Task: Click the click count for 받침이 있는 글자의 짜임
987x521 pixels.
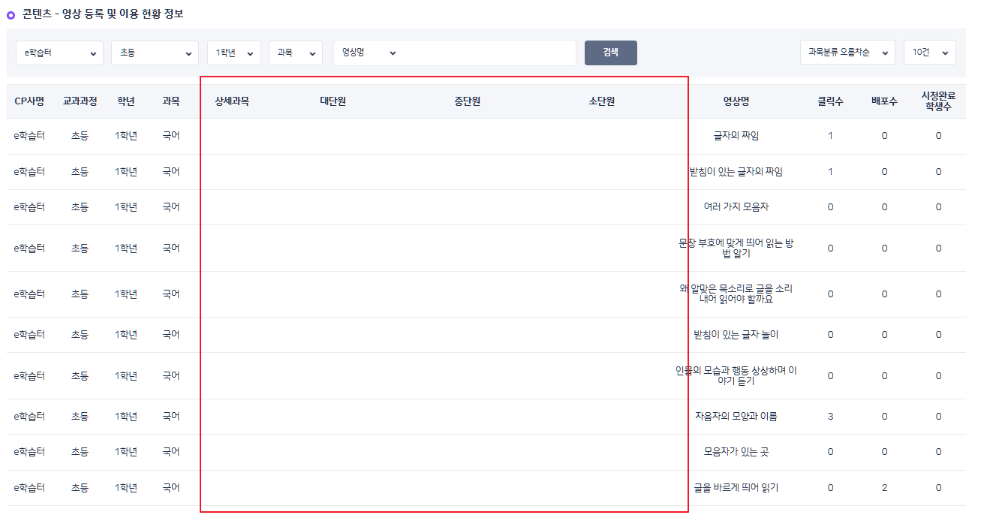Action: tap(830, 172)
